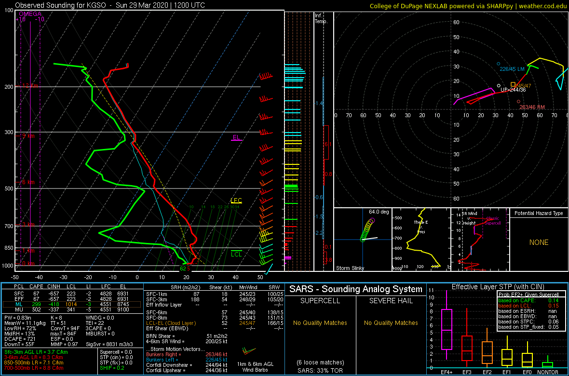
Task: Click the blue Bunkers left-mover circle on hodograph
Action: coord(498,64)
